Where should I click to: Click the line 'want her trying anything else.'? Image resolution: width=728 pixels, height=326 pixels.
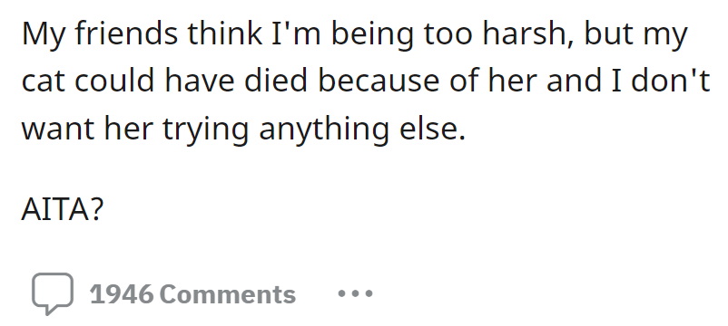(x=244, y=130)
